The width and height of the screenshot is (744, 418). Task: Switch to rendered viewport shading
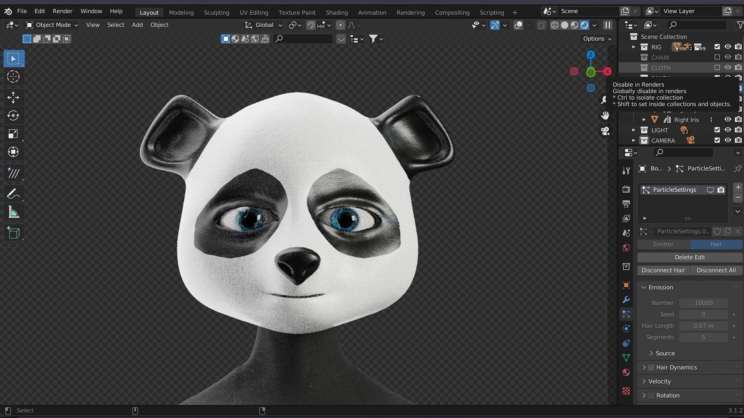585,25
